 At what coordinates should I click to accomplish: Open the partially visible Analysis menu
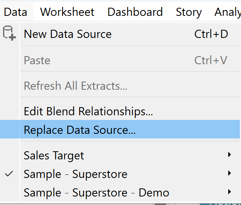click(228, 12)
